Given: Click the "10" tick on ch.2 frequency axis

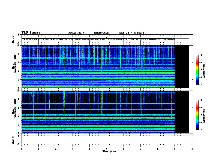Looking at the screenshot, I should click(x=19, y=91).
